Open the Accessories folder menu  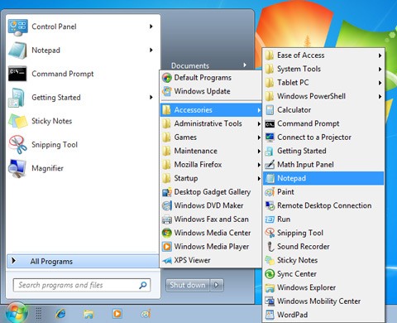[x=211, y=110]
